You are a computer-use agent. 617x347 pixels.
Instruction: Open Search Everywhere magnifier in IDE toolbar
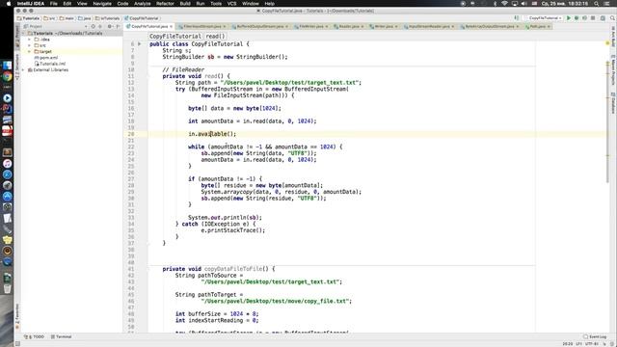(x=612, y=18)
